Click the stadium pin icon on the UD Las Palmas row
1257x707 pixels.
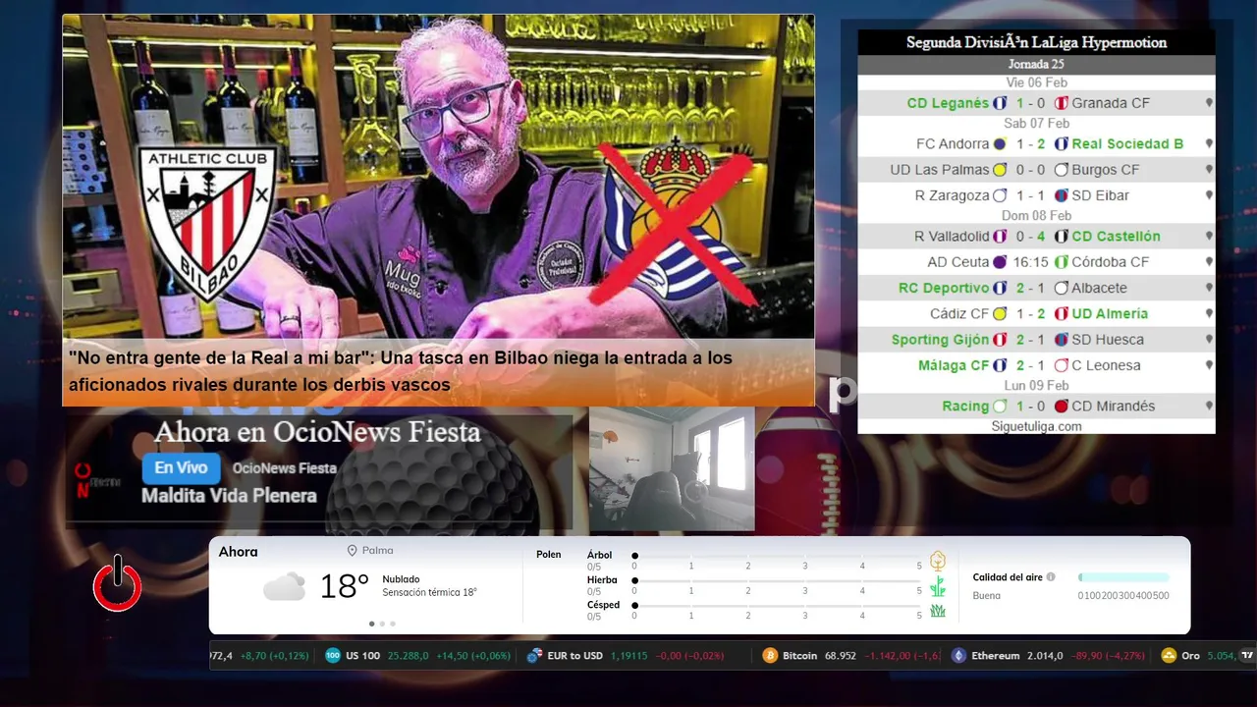point(1209,170)
